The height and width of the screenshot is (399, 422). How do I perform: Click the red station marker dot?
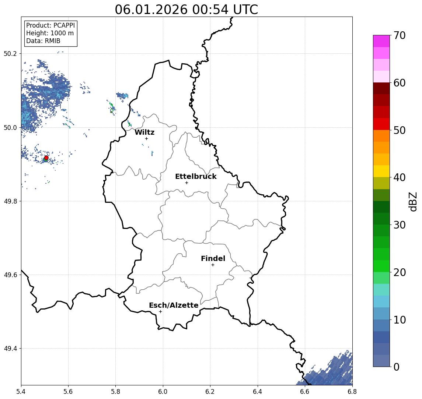tap(46, 158)
